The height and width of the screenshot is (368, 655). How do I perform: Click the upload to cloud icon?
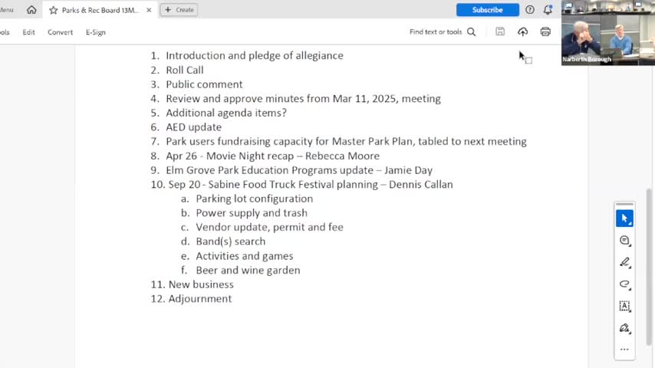tap(522, 31)
